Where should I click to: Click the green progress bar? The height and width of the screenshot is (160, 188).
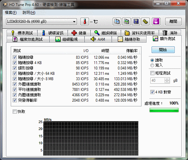164,110
